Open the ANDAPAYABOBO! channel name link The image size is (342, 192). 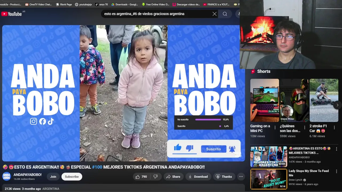coord(28,175)
